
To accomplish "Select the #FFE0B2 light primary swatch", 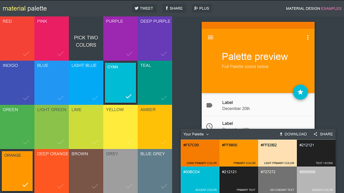I will coord(278,153).
